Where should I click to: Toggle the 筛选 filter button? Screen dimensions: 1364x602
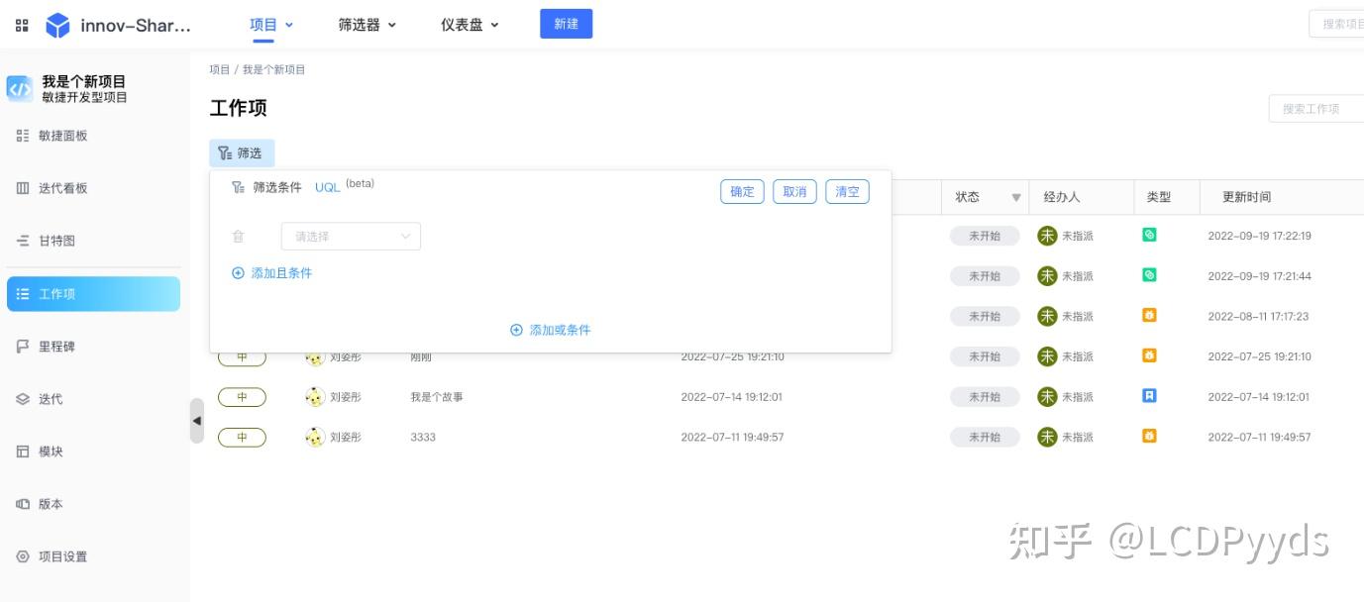241,153
